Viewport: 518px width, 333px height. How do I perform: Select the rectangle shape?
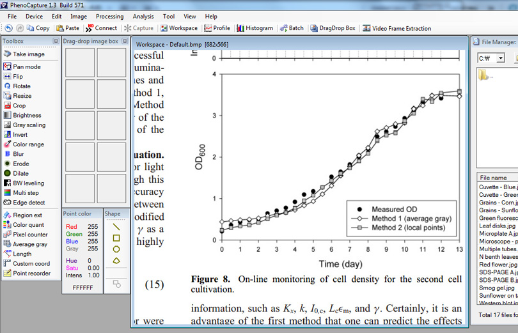point(116,238)
